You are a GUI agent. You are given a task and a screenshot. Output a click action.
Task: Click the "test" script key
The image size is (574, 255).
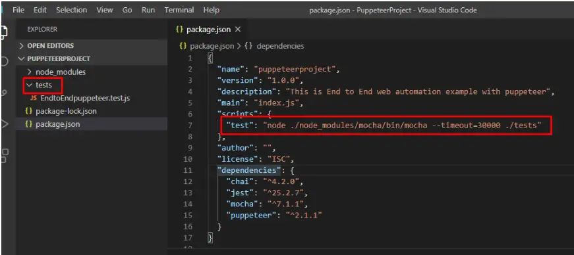(239, 126)
